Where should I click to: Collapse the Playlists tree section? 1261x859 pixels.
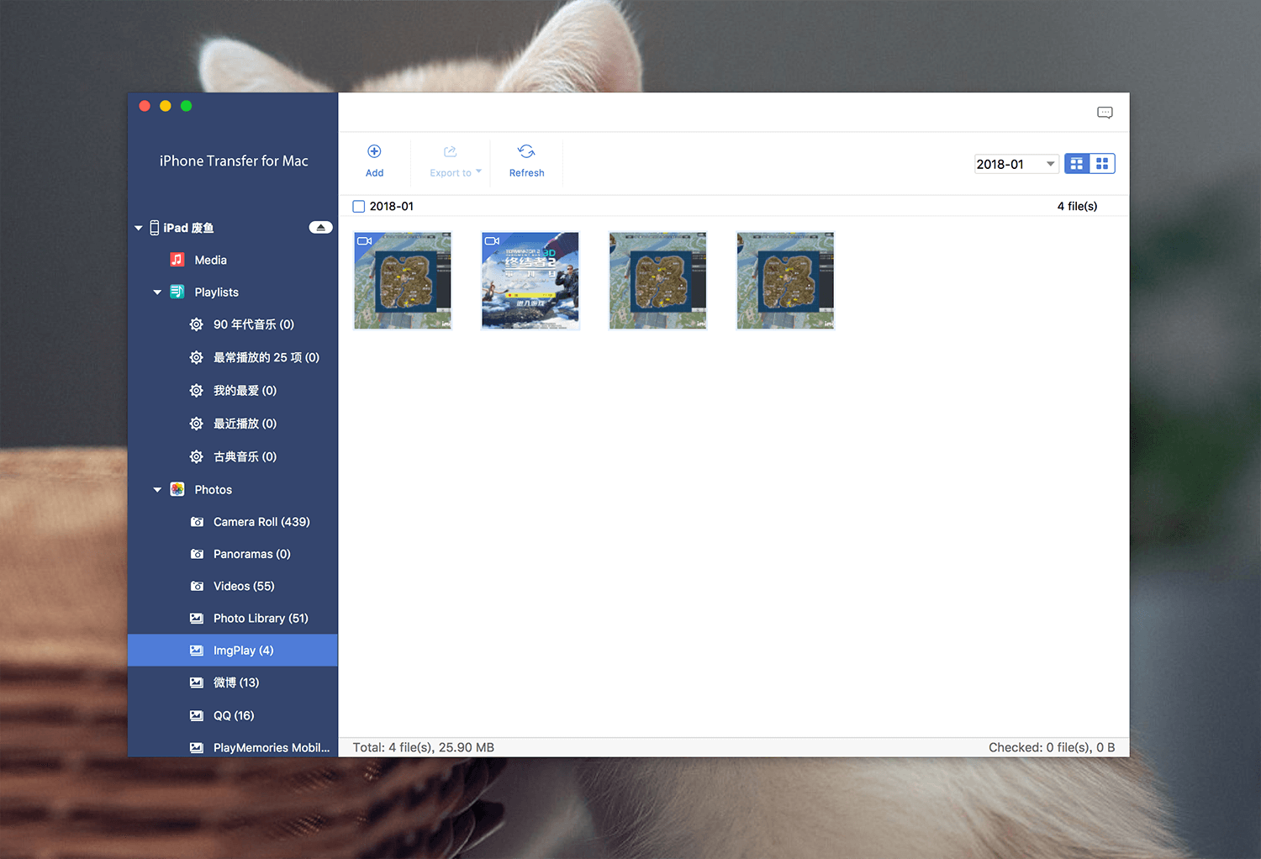pos(157,292)
